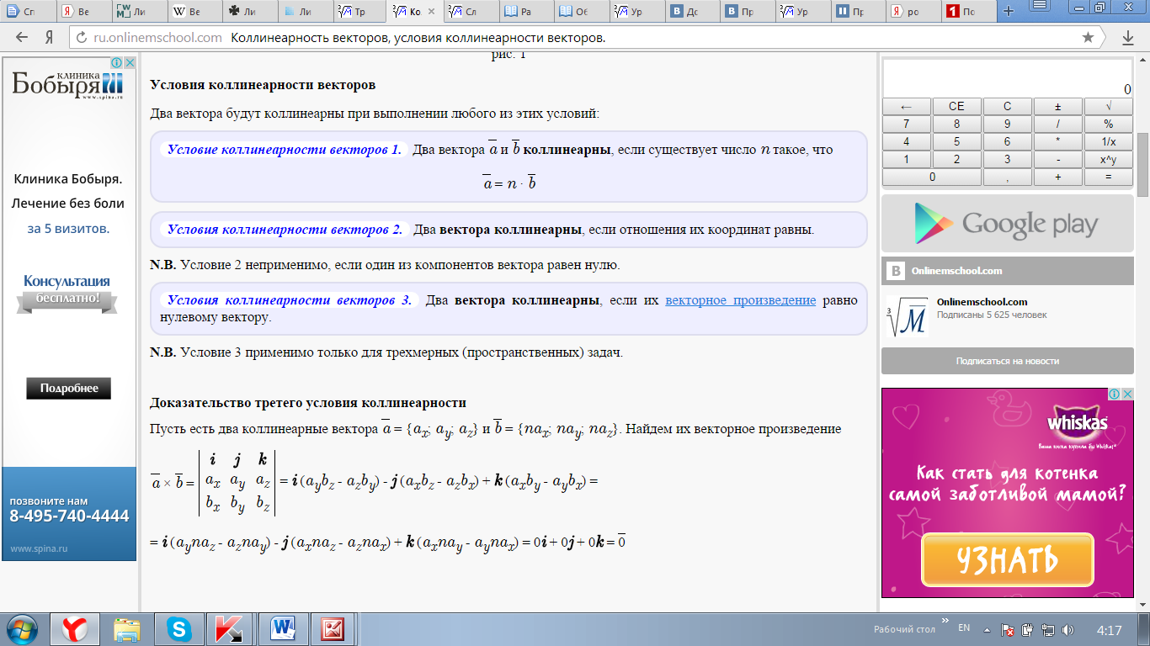1150x646 pixels.
Task: Click the EN language indicator
Action: [964, 628]
